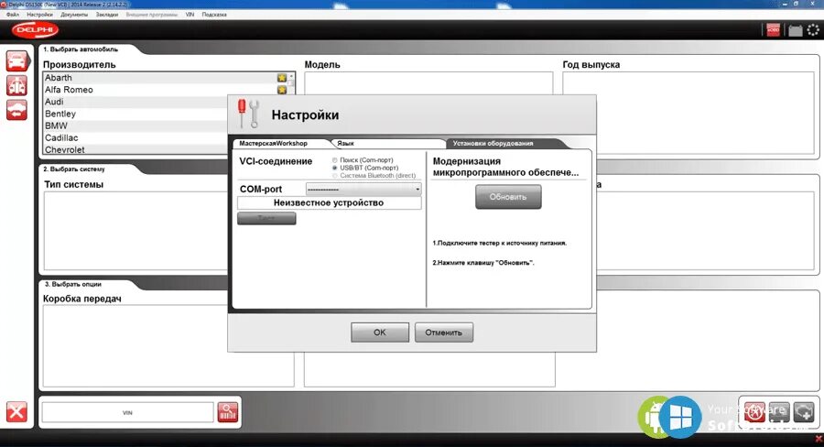The width and height of the screenshot is (824, 447).
Task: Switch to the Язык tab
Action: pos(389,143)
